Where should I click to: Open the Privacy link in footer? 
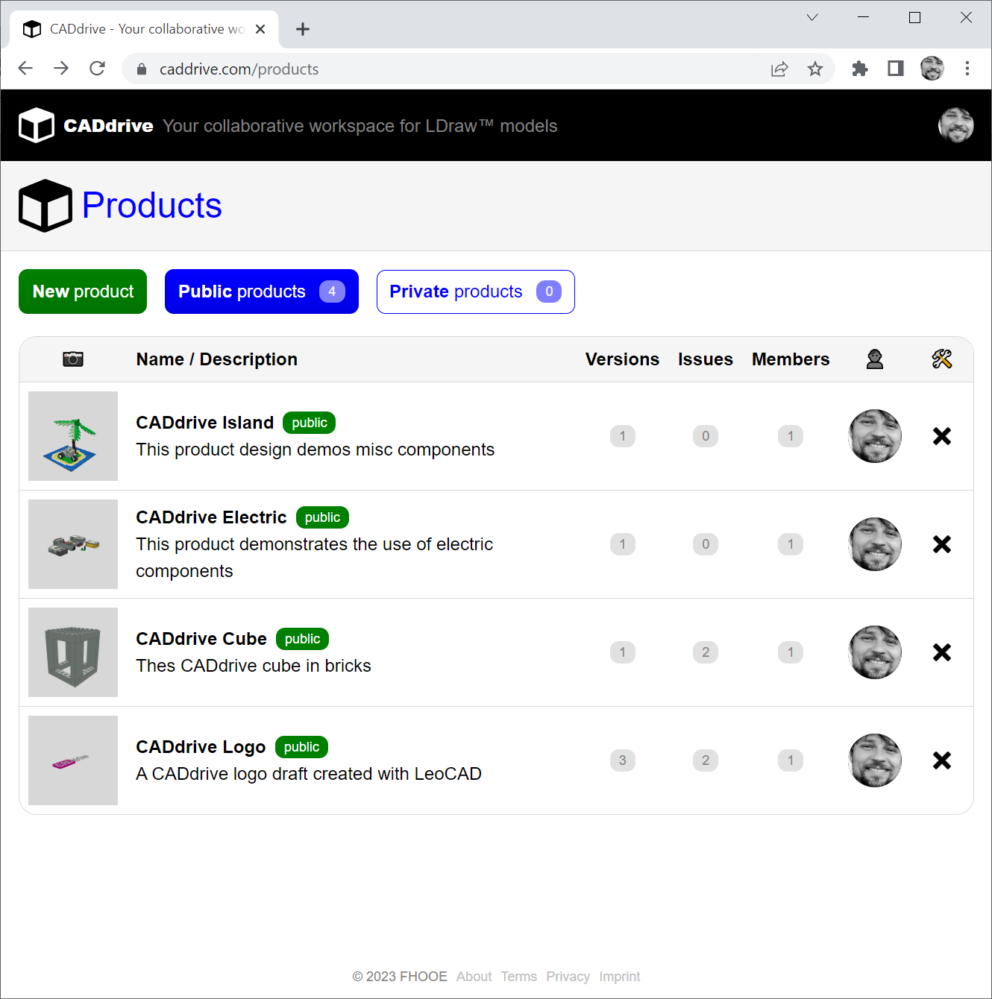click(x=568, y=976)
